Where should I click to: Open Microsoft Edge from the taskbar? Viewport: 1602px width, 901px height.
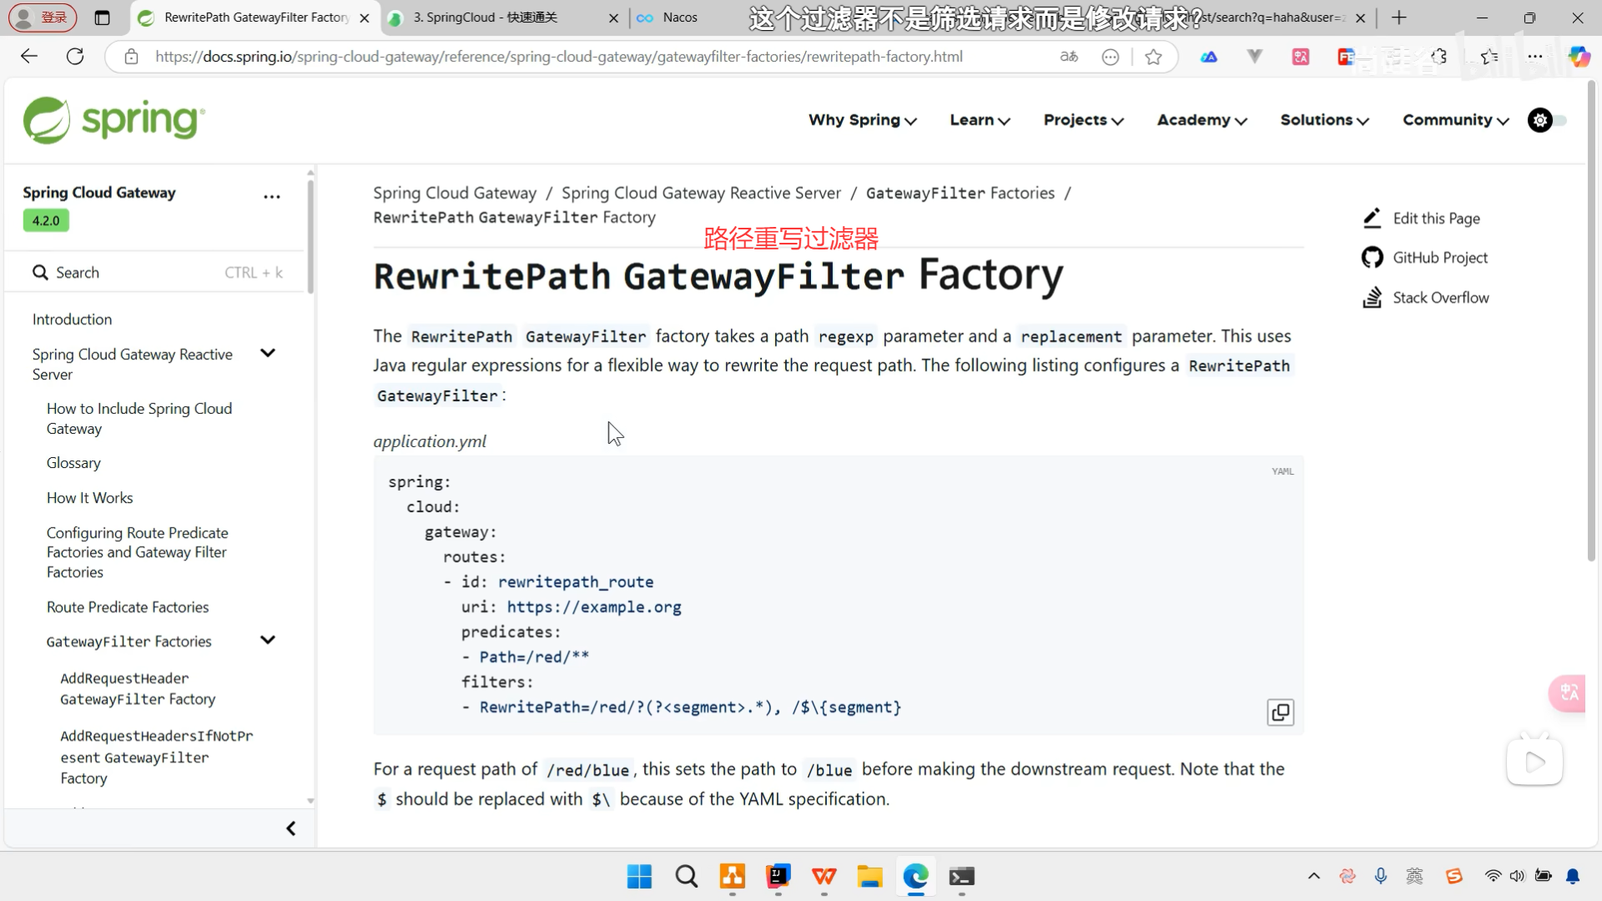click(915, 877)
